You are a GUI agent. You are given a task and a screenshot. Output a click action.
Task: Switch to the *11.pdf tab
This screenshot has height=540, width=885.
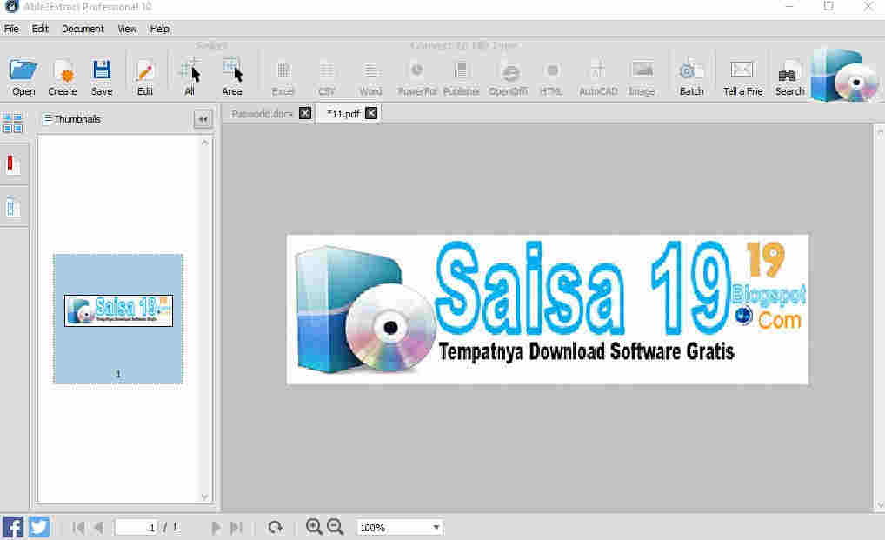tap(343, 113)
